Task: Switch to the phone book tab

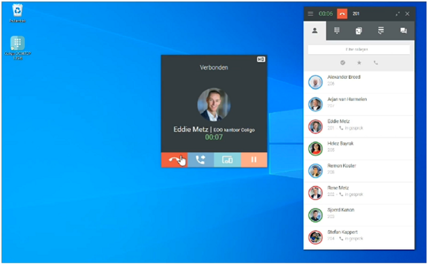Action: click(x=358, y=31)
